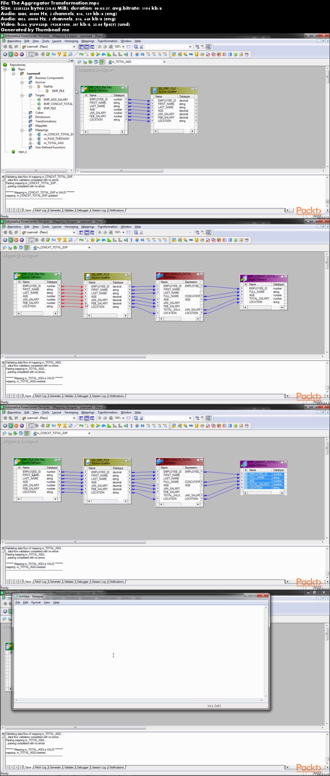Click Workflow Manager 'W' icon in Repositories-tree frame
This screenshot has width=330, height=776.
pyautogui.click(x=16, y=54)
